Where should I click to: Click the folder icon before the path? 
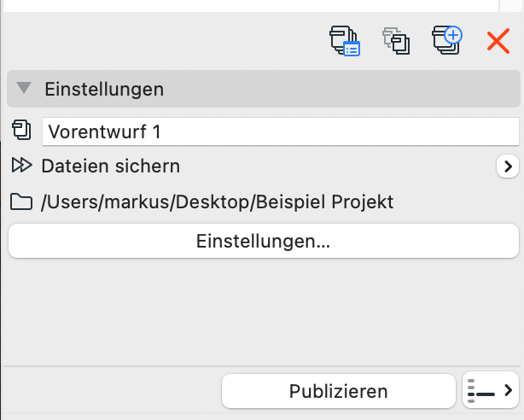click(21, 202)
